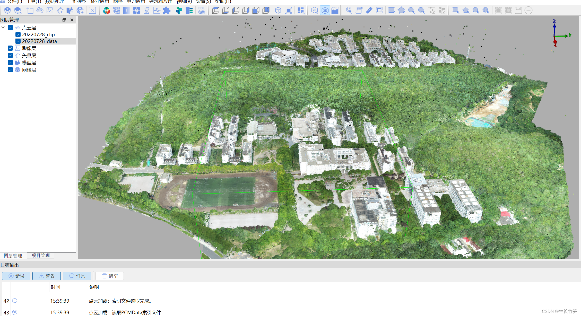Screen dimensions: 581x316
Task: Collapse the 点云层 tree node
Action: pos(3,28)
